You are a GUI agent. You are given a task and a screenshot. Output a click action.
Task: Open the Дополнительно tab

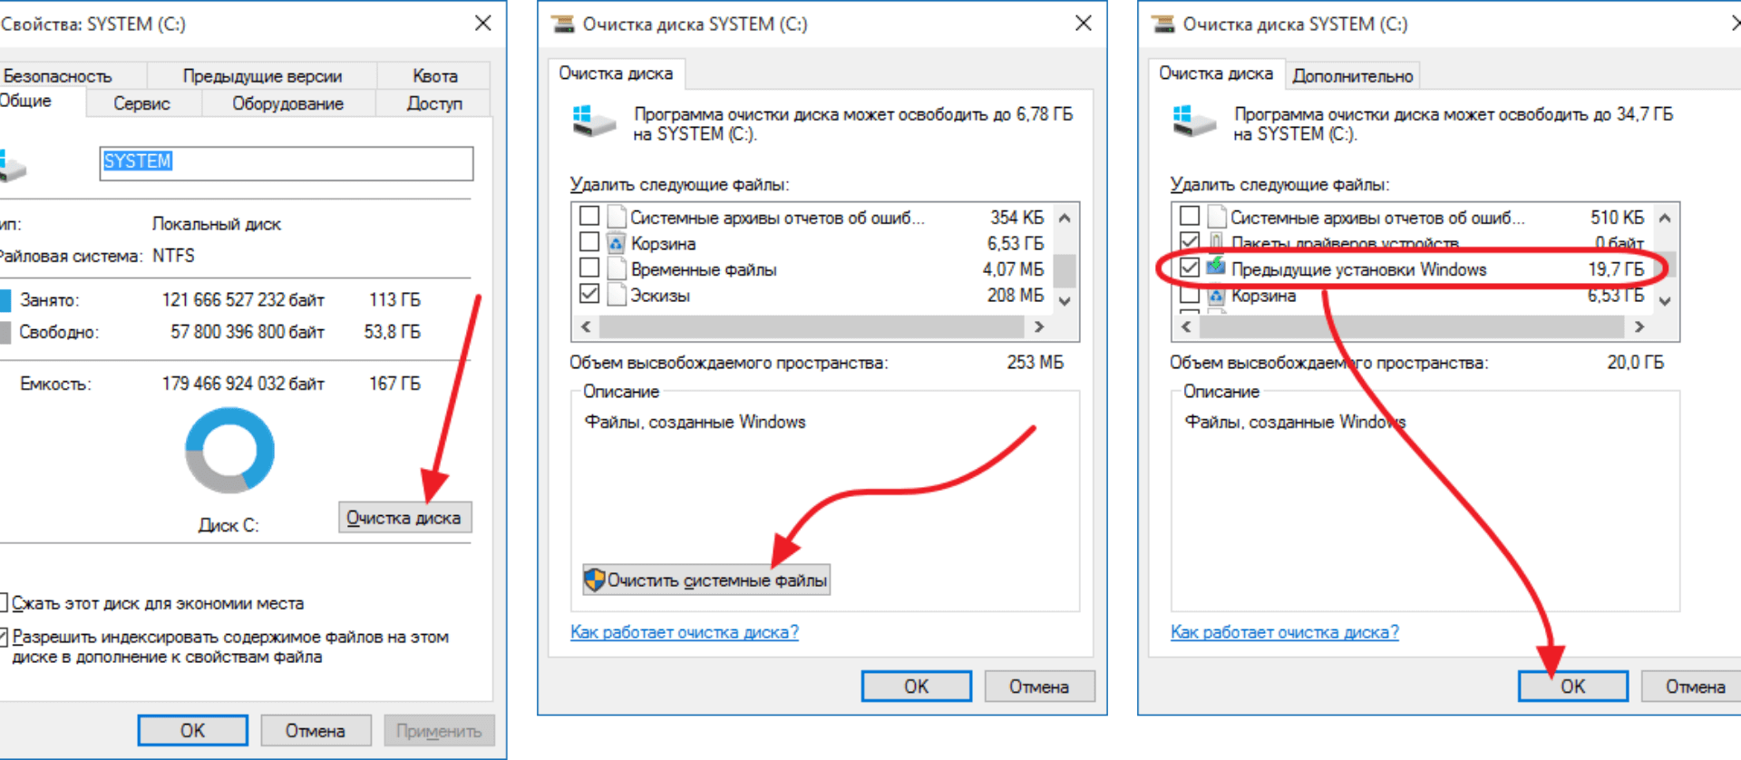pyautogui.click(x=1352, y=76)
